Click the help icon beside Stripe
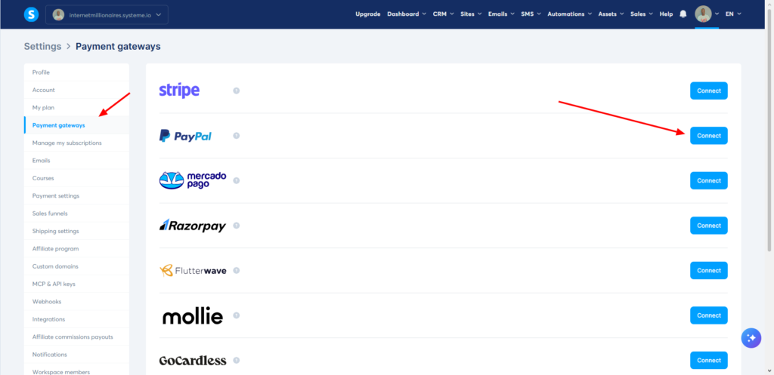The width and height of the screenshot is (774, 375). coord(237,91)
